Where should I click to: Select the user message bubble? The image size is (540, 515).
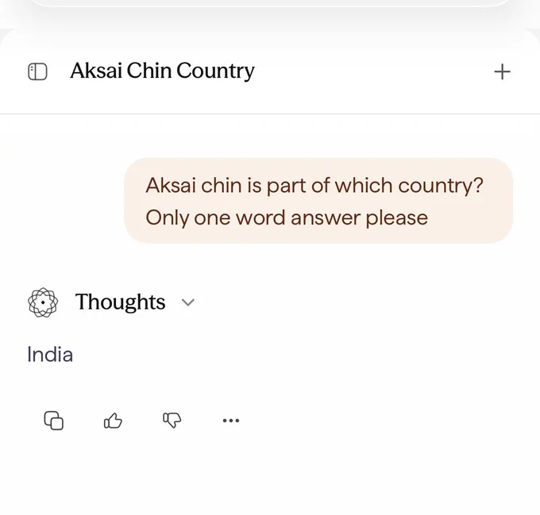[318, 201]
